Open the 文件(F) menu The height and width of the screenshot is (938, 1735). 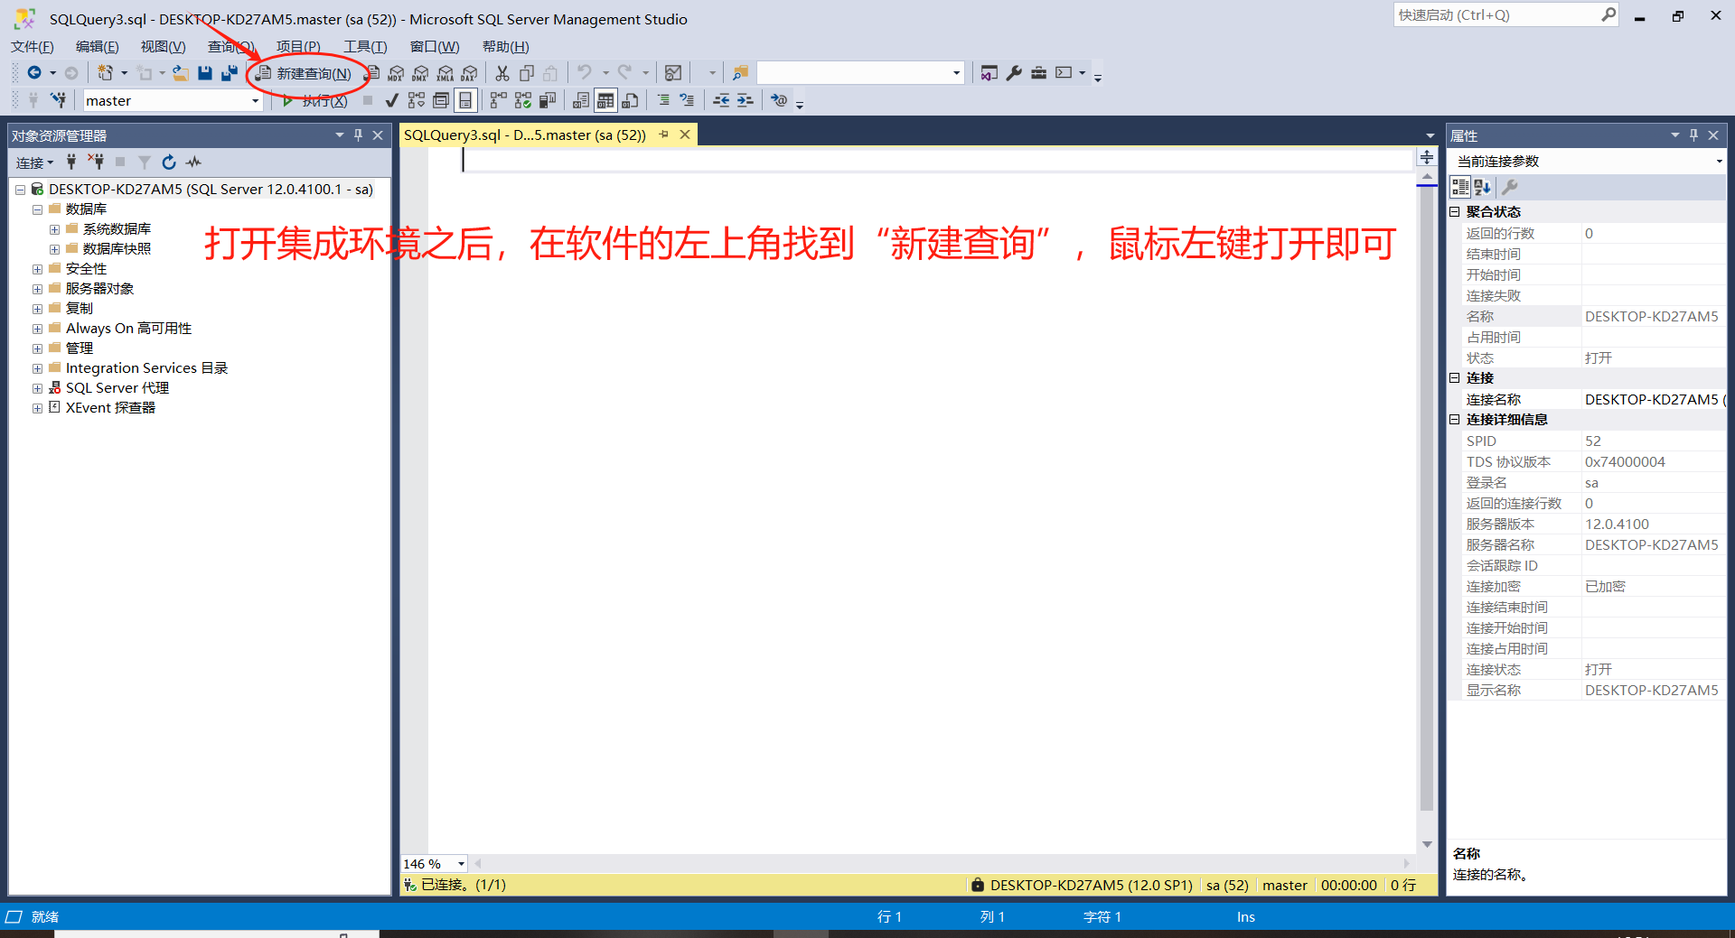pyautogui.click(x=33, y=47)
